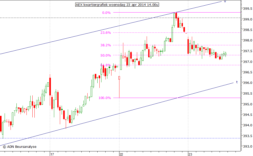Click the price axis value 394.5
Image resolution: width=253 pixels, height=156 pixels.
coord(248,115)
